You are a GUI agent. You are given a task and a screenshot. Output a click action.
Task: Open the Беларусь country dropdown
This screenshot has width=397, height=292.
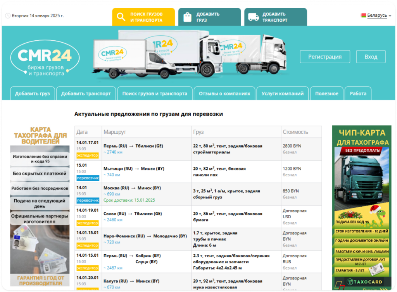pos(376,16)
